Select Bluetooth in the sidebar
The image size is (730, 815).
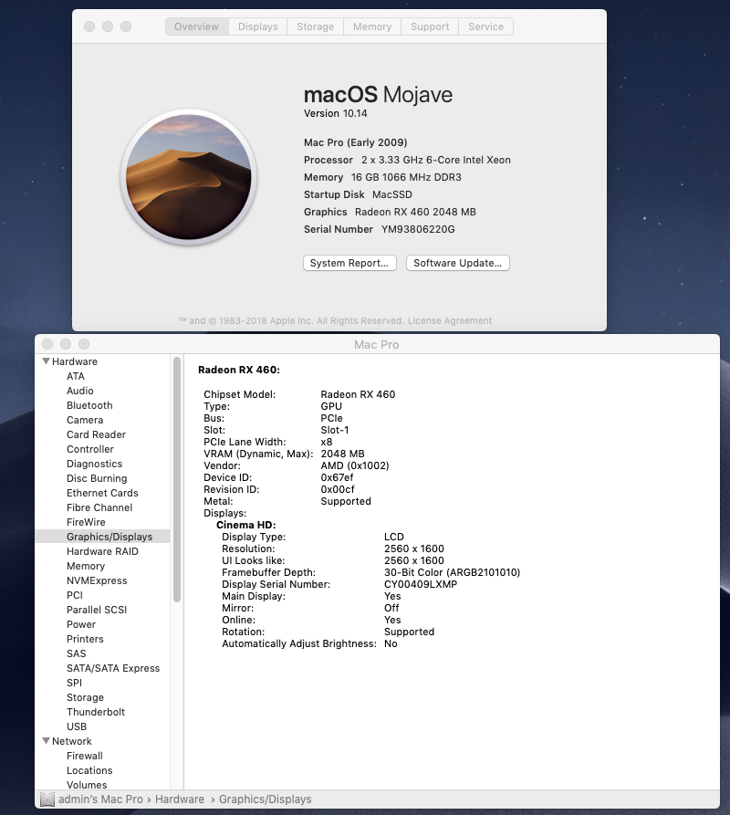pyautogui.click(x=89, y=405)
